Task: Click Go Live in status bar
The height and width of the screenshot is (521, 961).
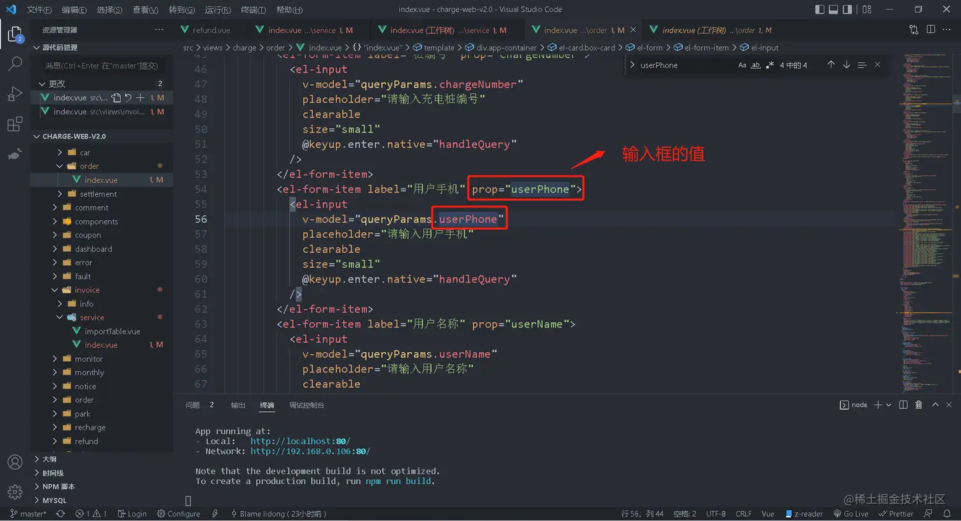Action: point(851,514)
